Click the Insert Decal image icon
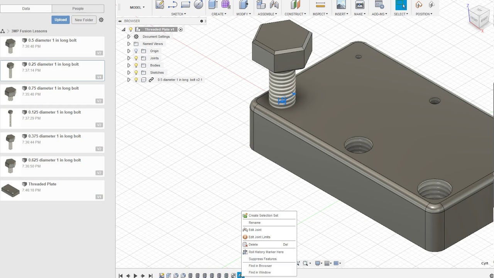This screenshot has height=278, width=494. coord(341,5)
